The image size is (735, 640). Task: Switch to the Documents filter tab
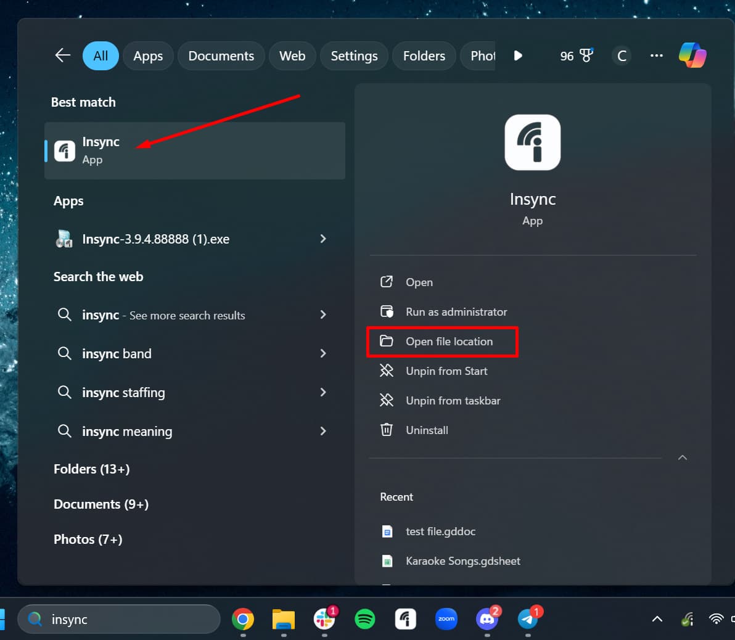pyautogui.click(x=221, y=55)
